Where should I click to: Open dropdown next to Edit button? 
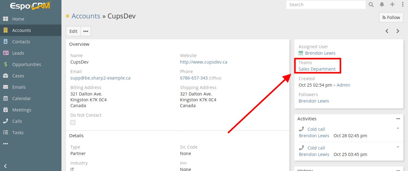[86, 31]
